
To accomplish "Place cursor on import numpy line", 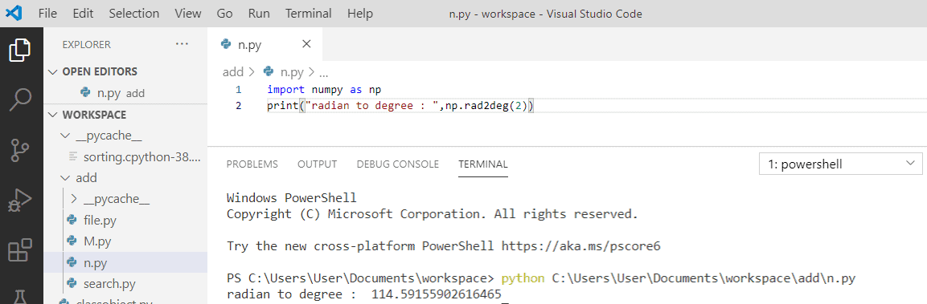I will [324, 90].
